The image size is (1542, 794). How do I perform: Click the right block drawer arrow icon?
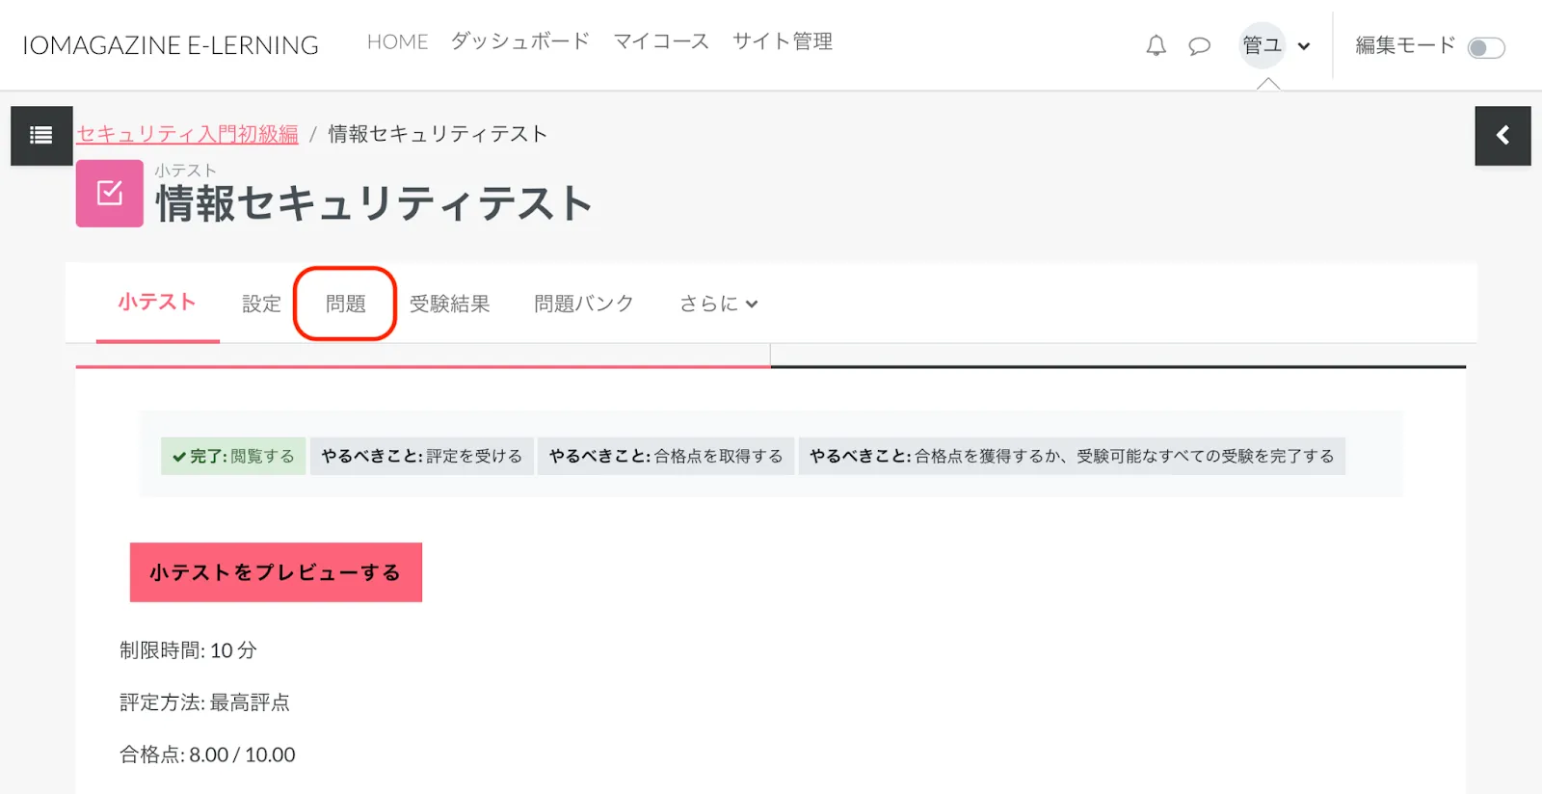click(x=1502, y=136)
